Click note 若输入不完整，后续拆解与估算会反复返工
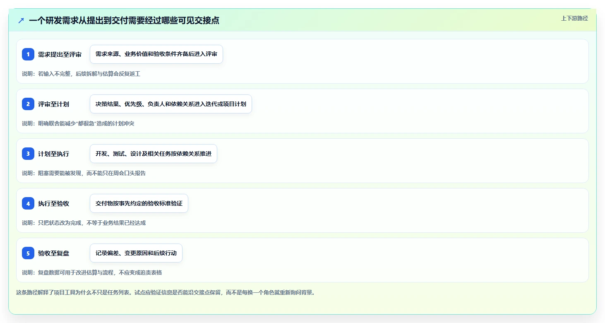The height and width of the screenshot is (323, 605). pyautogui.click(x=81, y=74)
